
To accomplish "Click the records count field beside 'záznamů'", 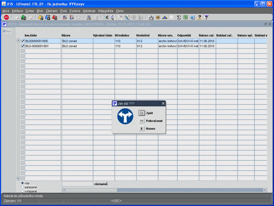I will pyautogui.click(x=77, y=184).
